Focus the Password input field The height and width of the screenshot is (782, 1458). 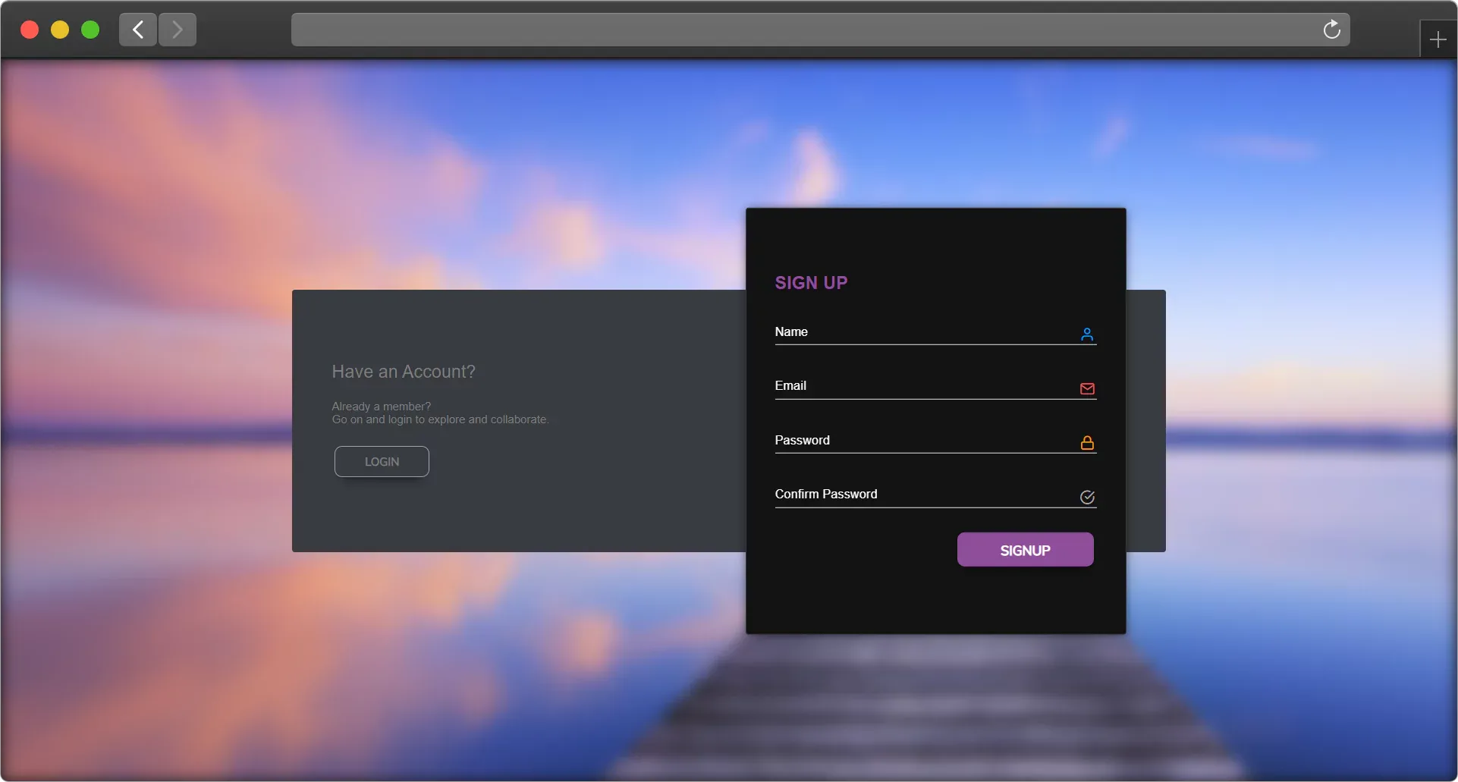pyautogui.click(x=935, y=441)
